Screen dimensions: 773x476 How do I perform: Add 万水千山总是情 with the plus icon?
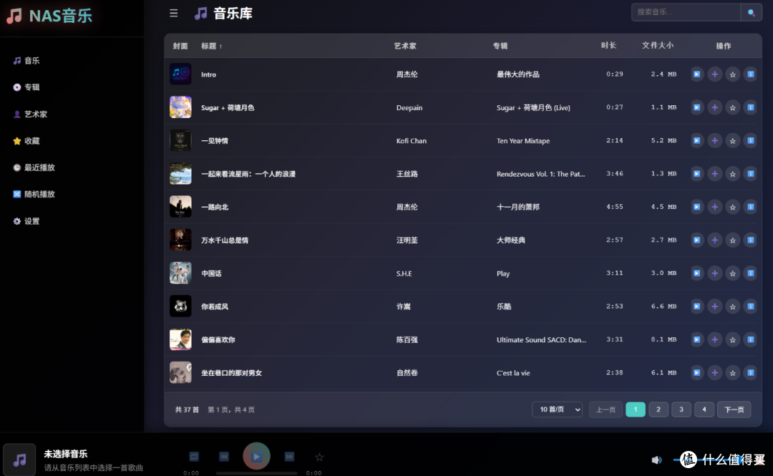pyautogui.click(x=714, y=241)
